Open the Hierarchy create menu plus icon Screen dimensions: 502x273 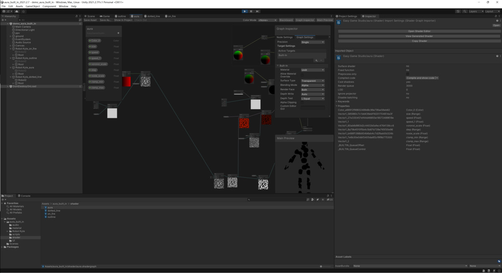click(3, 20)
